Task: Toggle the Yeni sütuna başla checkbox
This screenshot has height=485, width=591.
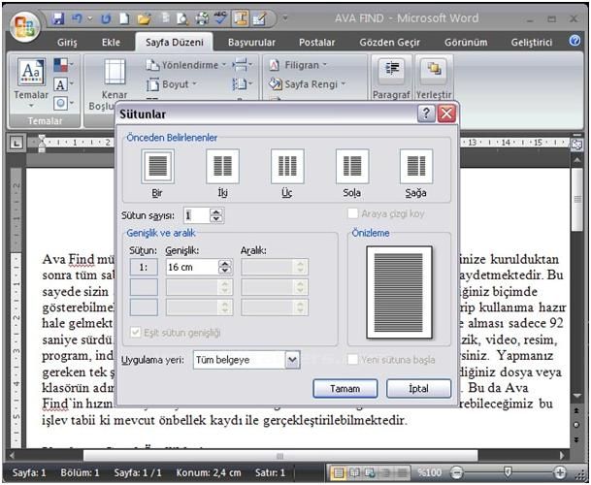Action: [x=352, y=360]
